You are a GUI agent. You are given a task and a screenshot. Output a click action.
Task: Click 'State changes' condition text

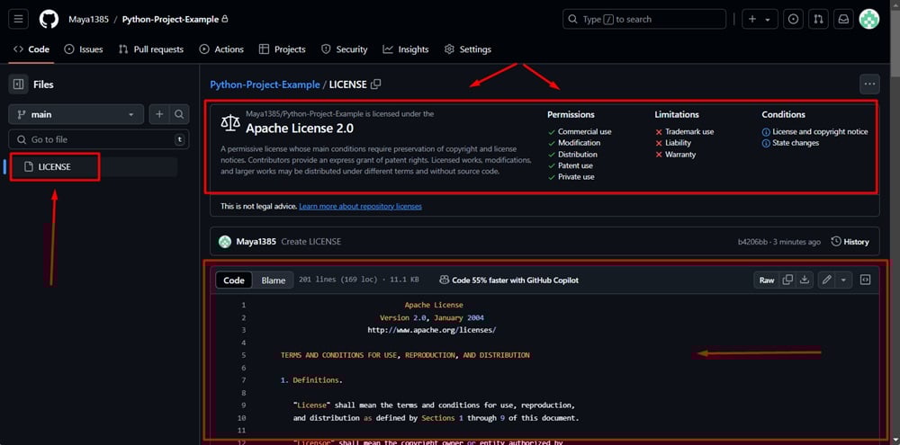click(x=796, y=143)
